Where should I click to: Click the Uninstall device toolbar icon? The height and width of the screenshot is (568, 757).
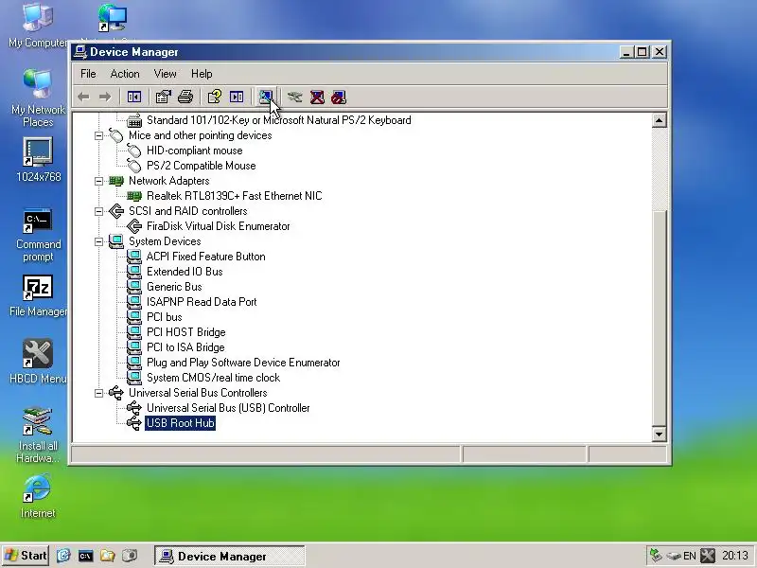point(317,98)
